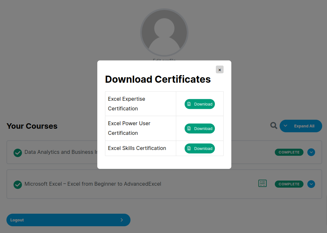Click green checkmark beside Data Analytics course

(x=18, y=153)
